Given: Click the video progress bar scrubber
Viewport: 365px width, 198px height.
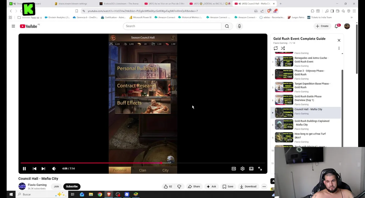Looking at the screenshot, I should 161,163.
